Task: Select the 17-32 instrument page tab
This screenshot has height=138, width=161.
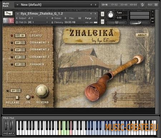Action: pyautogui.click(x=114, y=5)
